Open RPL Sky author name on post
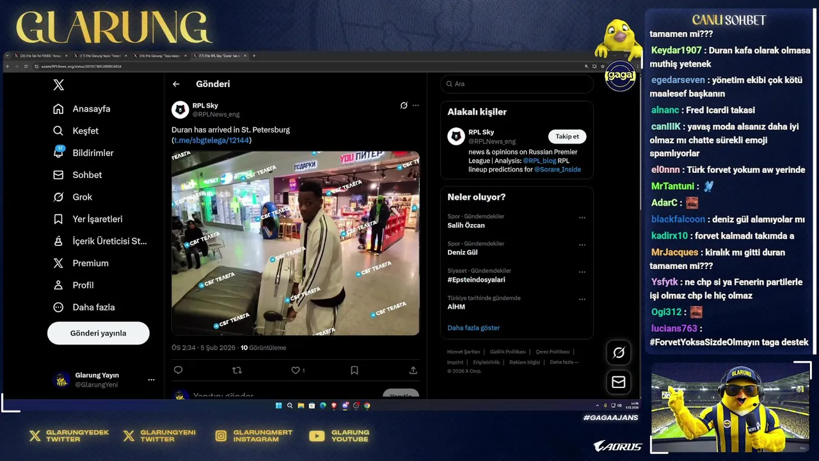The width and height of the screenshot is (819, 461). point(205,106)
